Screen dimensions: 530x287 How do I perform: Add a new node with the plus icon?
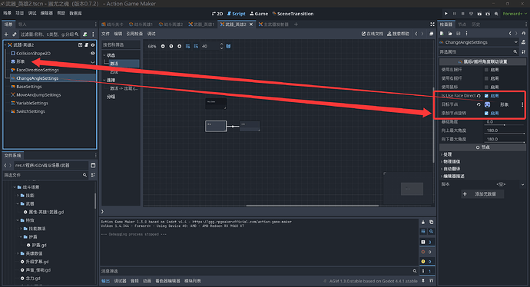click(6, 34)
